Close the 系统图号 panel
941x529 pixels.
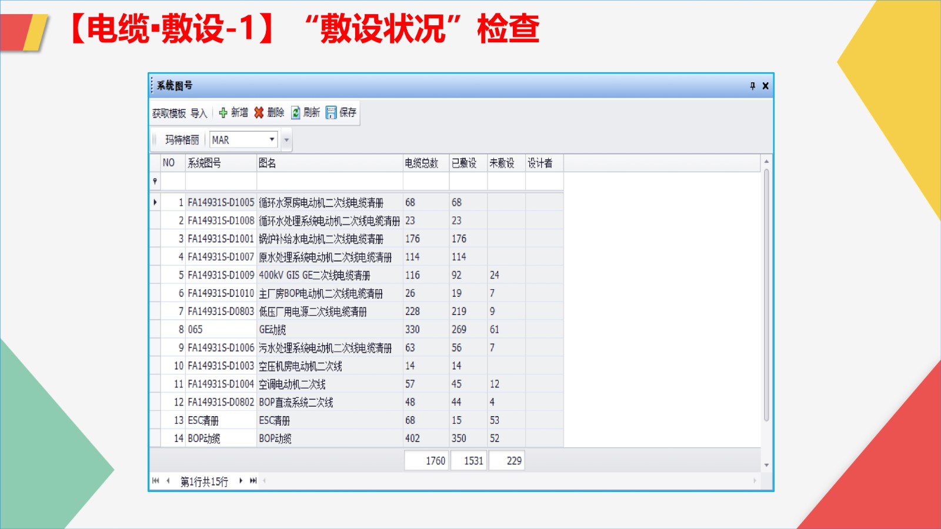point(765,86)
